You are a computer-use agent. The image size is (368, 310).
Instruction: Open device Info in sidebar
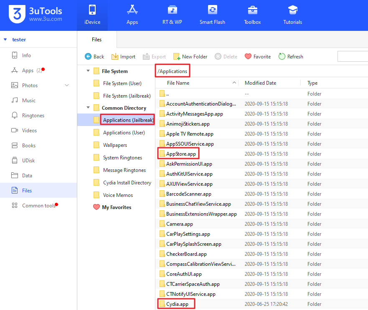coord(38,55)
